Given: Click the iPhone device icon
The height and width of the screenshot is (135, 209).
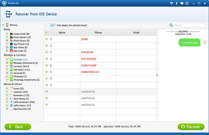Looking at the screenshot, I should click(x=7, y=25).
